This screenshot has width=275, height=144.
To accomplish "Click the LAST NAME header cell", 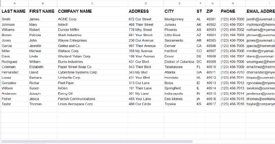I will [x=15, y=11].
